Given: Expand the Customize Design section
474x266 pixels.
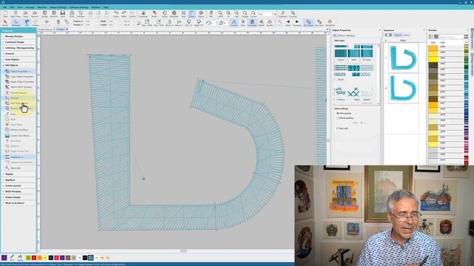Looking at the screenshot, I should pyautogui.click(x=18, y=42).
